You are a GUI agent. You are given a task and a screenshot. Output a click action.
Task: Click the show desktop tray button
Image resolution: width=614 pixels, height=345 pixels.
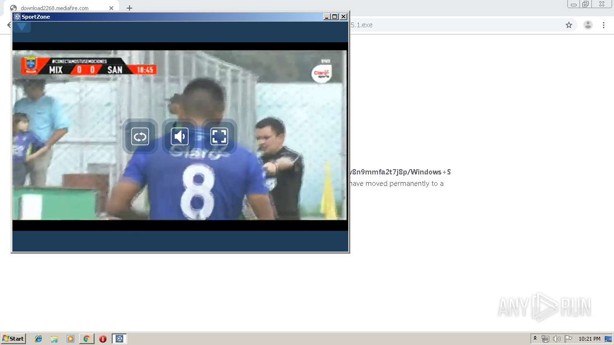(609, 339)
